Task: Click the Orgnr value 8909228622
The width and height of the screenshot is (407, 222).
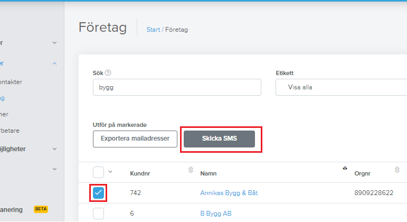Action: pos(374,193)
